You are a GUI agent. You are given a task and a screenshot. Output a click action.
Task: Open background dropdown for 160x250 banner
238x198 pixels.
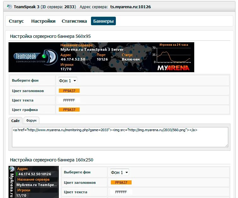click(119, 172)
